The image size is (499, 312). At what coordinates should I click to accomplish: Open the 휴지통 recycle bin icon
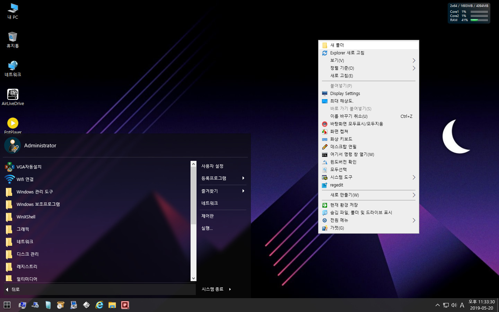[x=13, y=40]
